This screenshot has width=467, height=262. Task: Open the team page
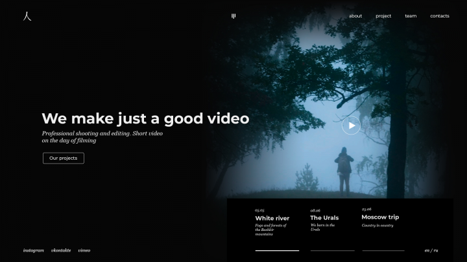(411, 16)
